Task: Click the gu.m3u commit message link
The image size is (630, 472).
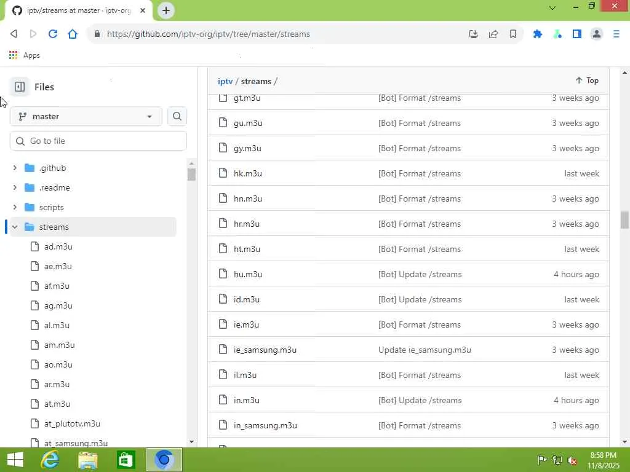Action: pyautogui.click(x=420, y=123)
